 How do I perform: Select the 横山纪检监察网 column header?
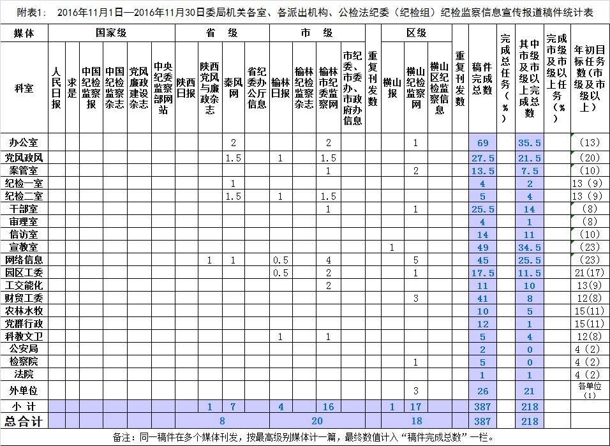(416, 87)
